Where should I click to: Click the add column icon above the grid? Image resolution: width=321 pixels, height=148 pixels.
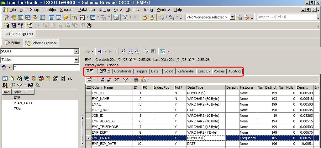coord(102,80)
